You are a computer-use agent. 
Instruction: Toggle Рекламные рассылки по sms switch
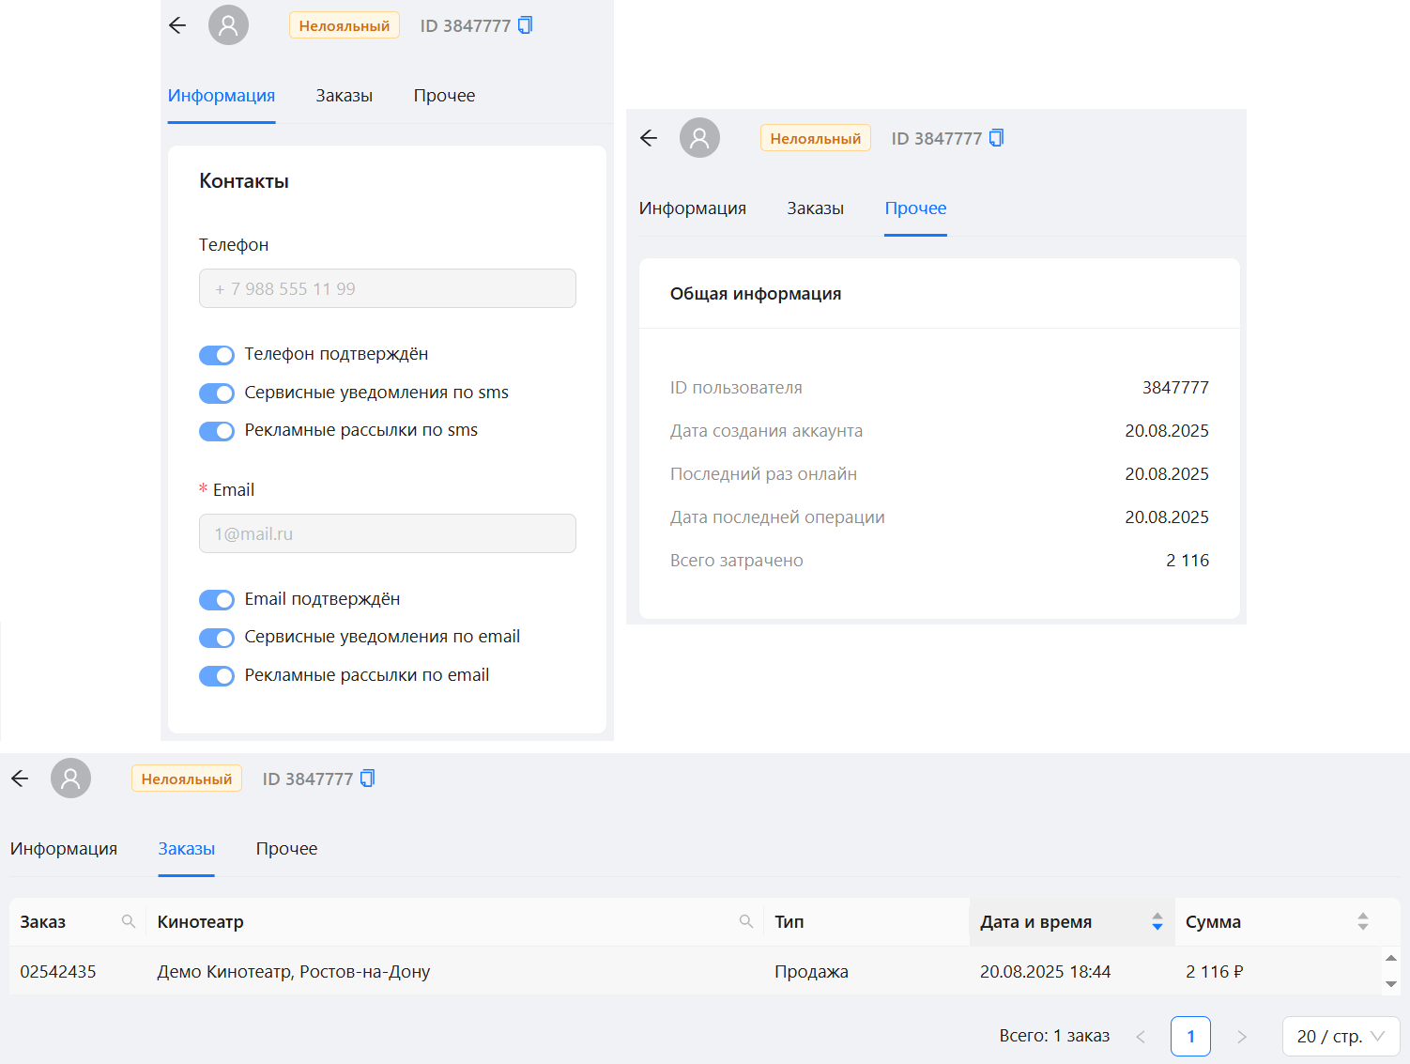(x=217, y=431)
